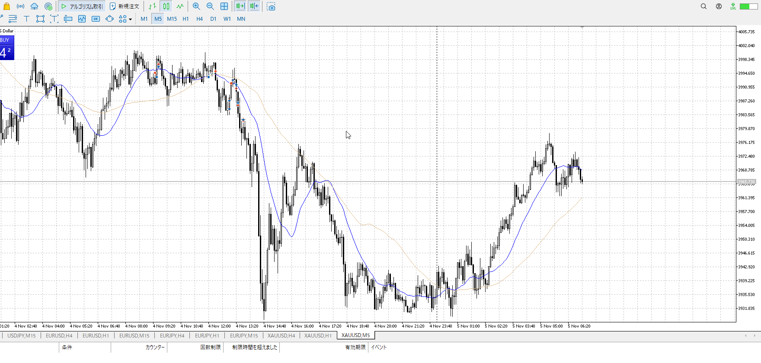
Task: Click the zoom out magnifier icon
Action: point(210,6)
